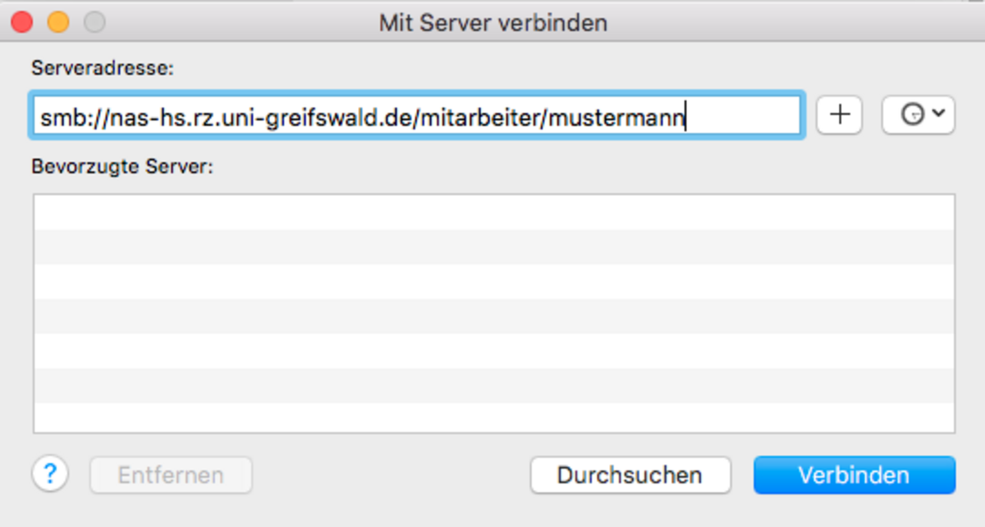Click the Bevorzugte Server label
This screenshot has height=527, width=985.
pos(122,167)
